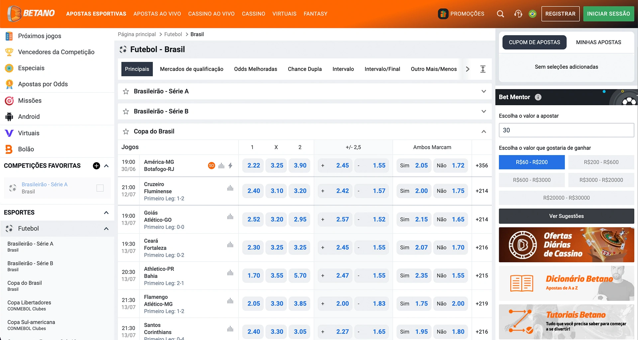
Task: Tick Brasileirão - Série A favorite checkbox
Action: (100, 188)
